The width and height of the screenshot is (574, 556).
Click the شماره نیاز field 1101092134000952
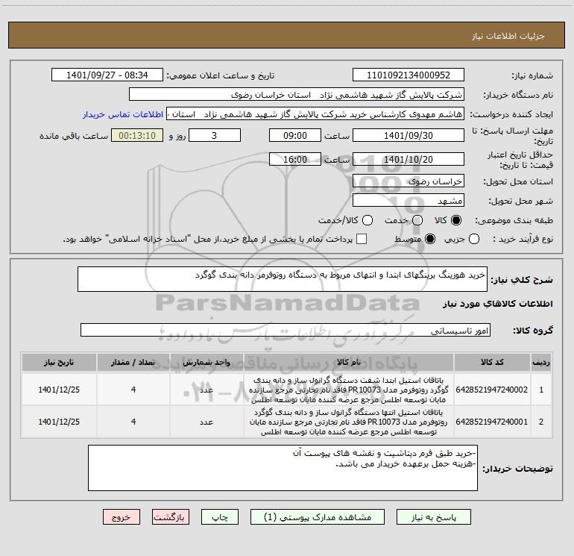pyautogui.click(x=409, y=75)
